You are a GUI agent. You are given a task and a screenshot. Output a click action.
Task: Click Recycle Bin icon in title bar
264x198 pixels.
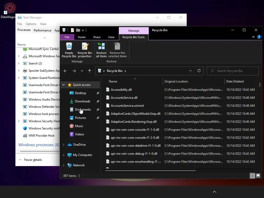64,30
